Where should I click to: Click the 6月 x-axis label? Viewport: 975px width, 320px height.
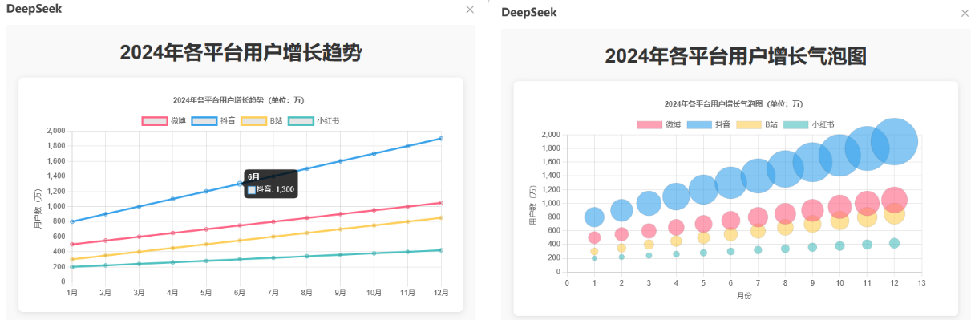pyautogui.click(x=240, y=292)
